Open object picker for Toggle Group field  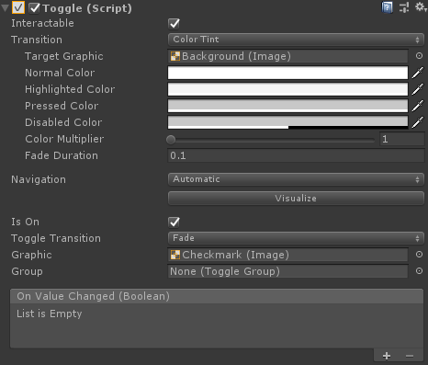coord(419,271)
